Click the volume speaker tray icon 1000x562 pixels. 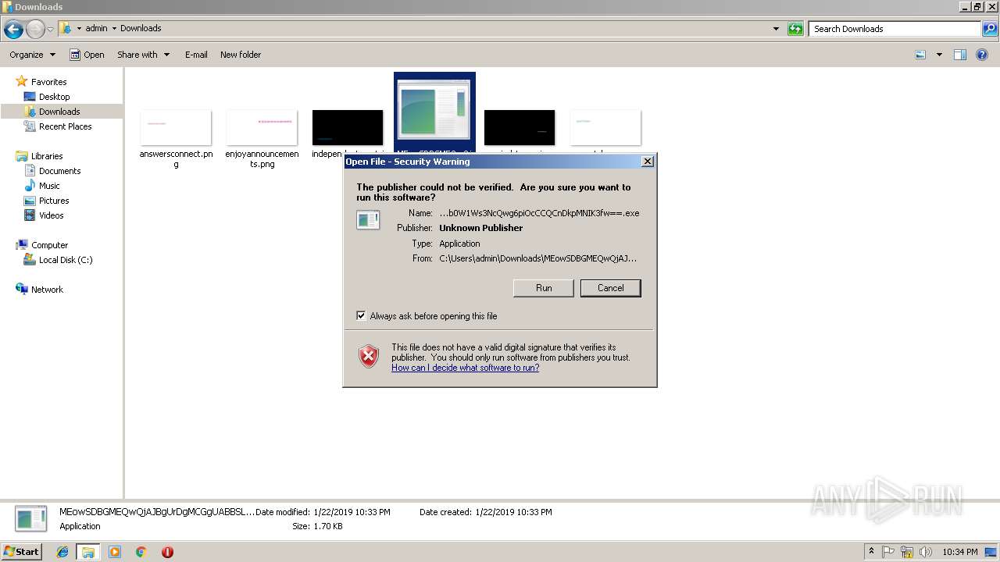(x=926, y=552)
